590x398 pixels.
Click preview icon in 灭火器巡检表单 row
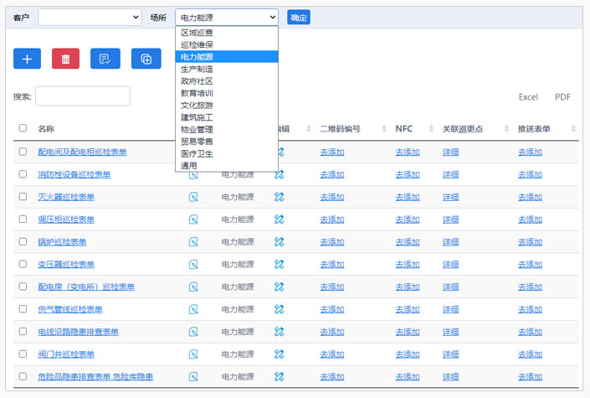click(x=193, y=197)
